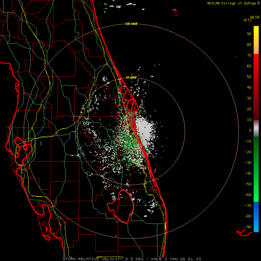Click the NEXR label above the color scale
This screenshot has width=261, height=261.
point(255,17)
